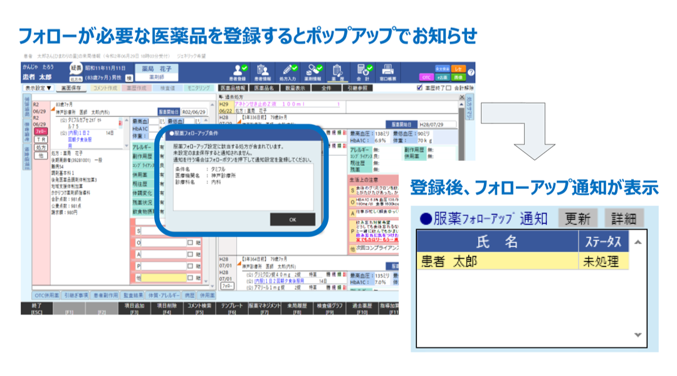Check the 継 box on the A row

click(x=190, y=254)
